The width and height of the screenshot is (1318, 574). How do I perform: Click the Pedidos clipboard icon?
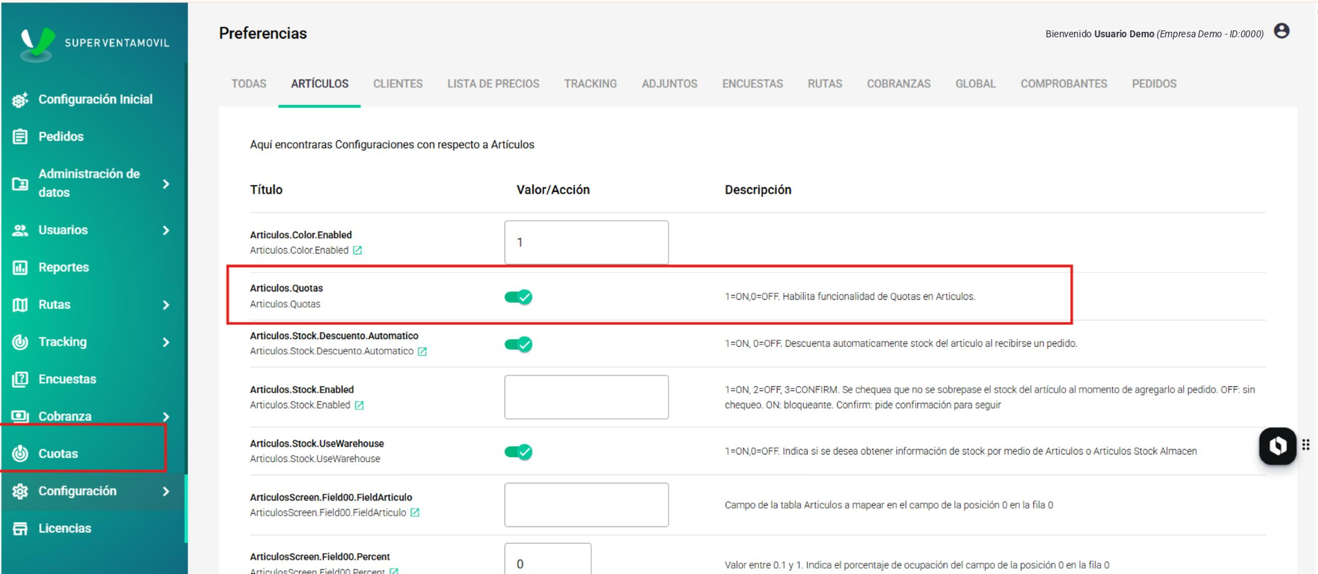(x=20, y=137)
